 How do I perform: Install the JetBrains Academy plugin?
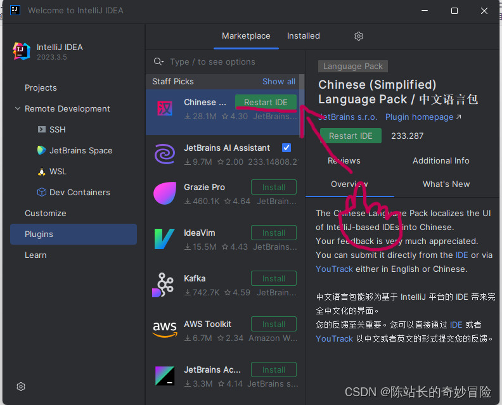274,370
